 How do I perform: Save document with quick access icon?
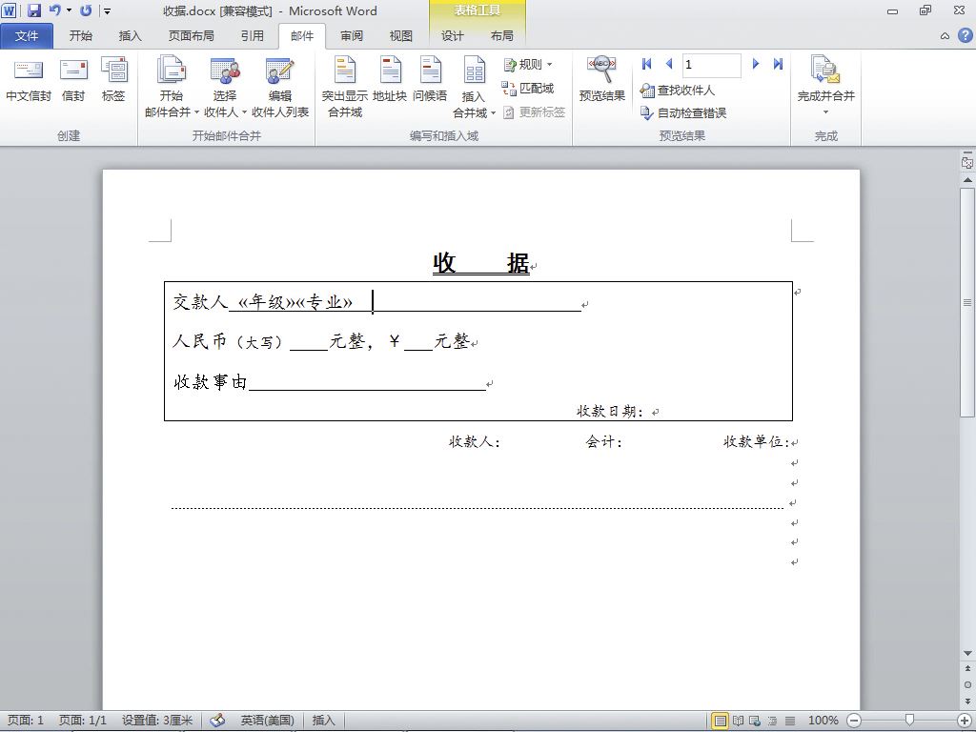pyautogui.click(x=34, y=10)
